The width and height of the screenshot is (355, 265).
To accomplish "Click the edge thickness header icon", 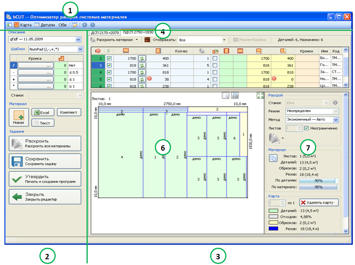I will tap(61, 58).
